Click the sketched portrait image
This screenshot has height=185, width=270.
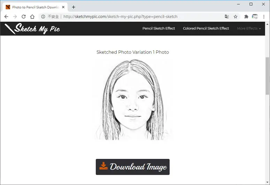[133, 100]
